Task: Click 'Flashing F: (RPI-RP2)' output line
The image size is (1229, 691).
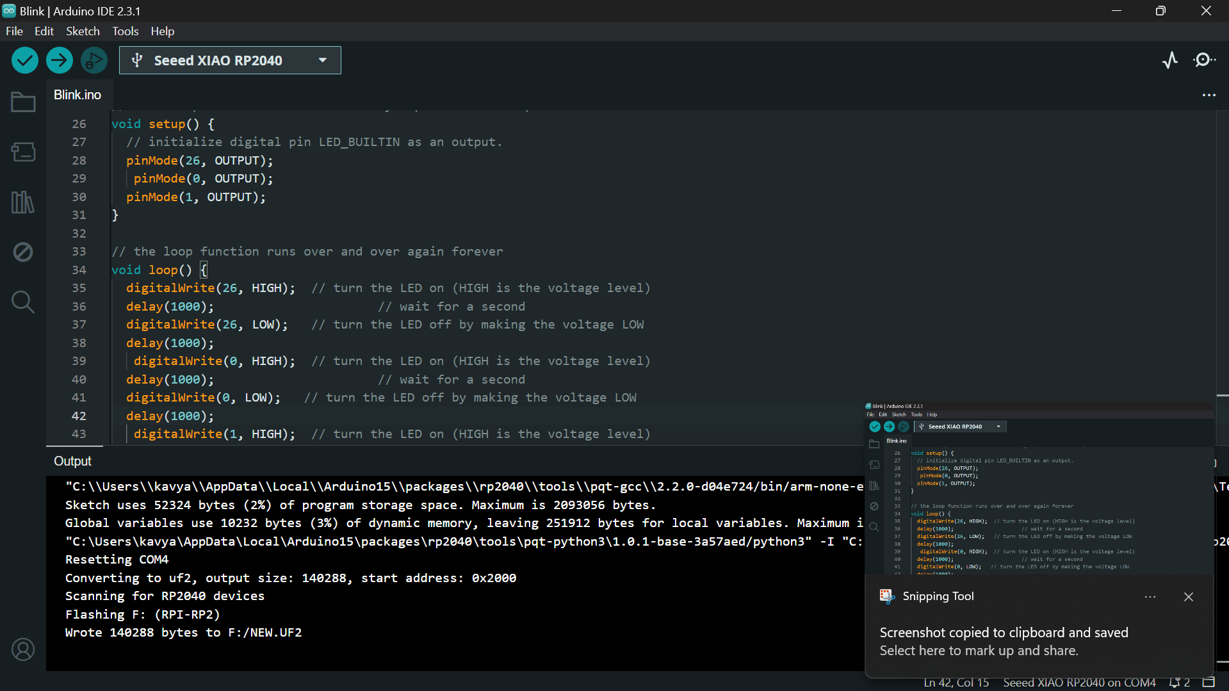Action: pyautogui.click(x=142, y=614)
